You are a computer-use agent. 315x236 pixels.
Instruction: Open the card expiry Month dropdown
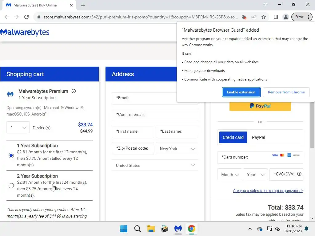point(229,175)
